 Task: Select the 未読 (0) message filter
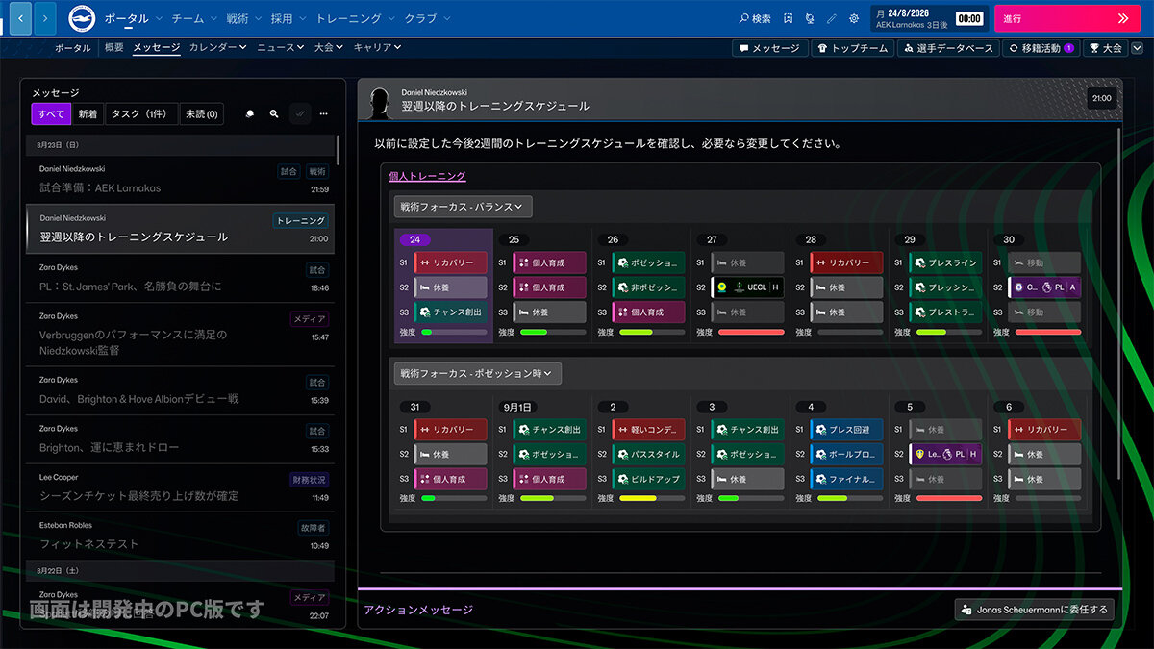point(201,114)
